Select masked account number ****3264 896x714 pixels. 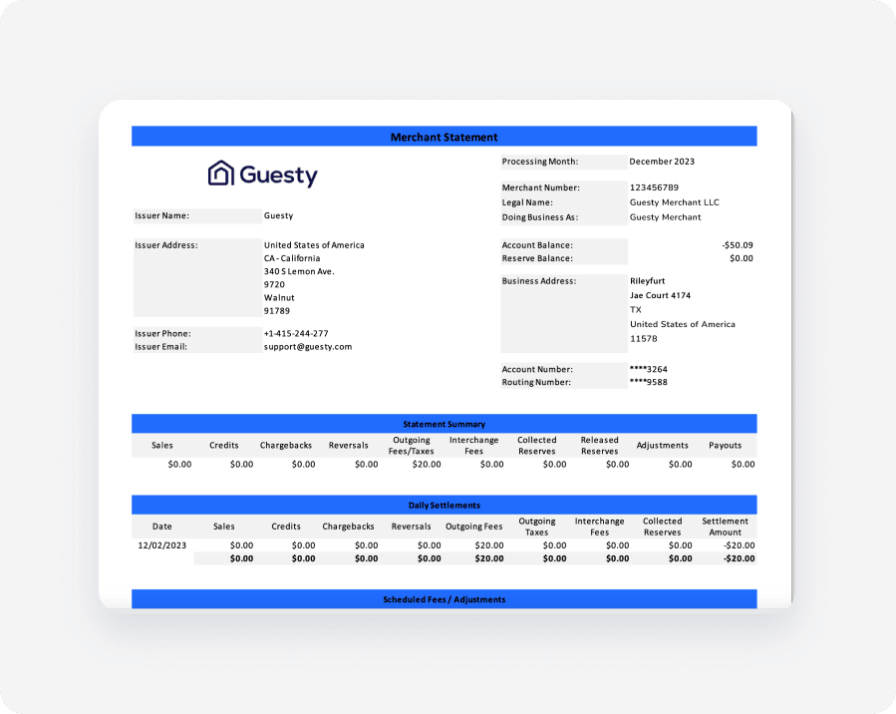pos(648,369)
